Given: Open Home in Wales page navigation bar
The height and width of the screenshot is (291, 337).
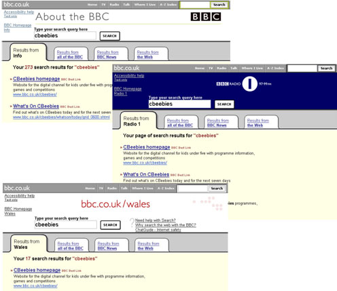Looking at the screenshot, I should pos(90,188).
